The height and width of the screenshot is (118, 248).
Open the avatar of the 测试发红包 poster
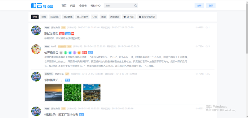pyautogui.click(x=36, y=30)
